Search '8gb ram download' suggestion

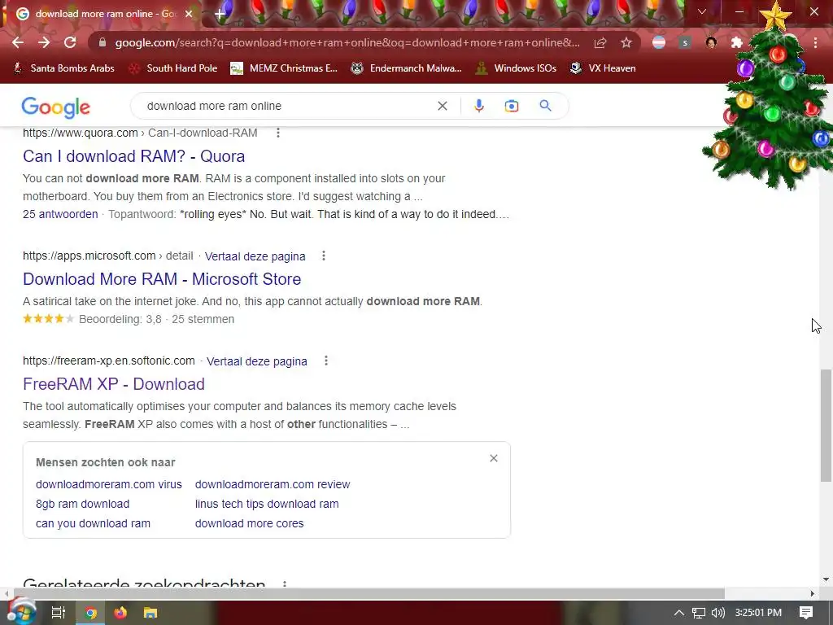pyautogui.click(x=82, y=504)
